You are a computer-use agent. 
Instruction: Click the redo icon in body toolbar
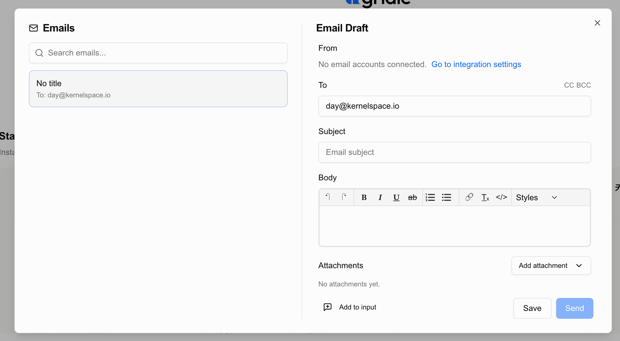coord(344,197)
